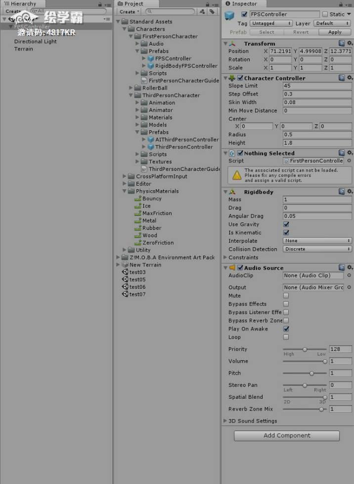354x484 pixels.
Task: Open the Collision Detection dropdown
Action: [317, 249]
